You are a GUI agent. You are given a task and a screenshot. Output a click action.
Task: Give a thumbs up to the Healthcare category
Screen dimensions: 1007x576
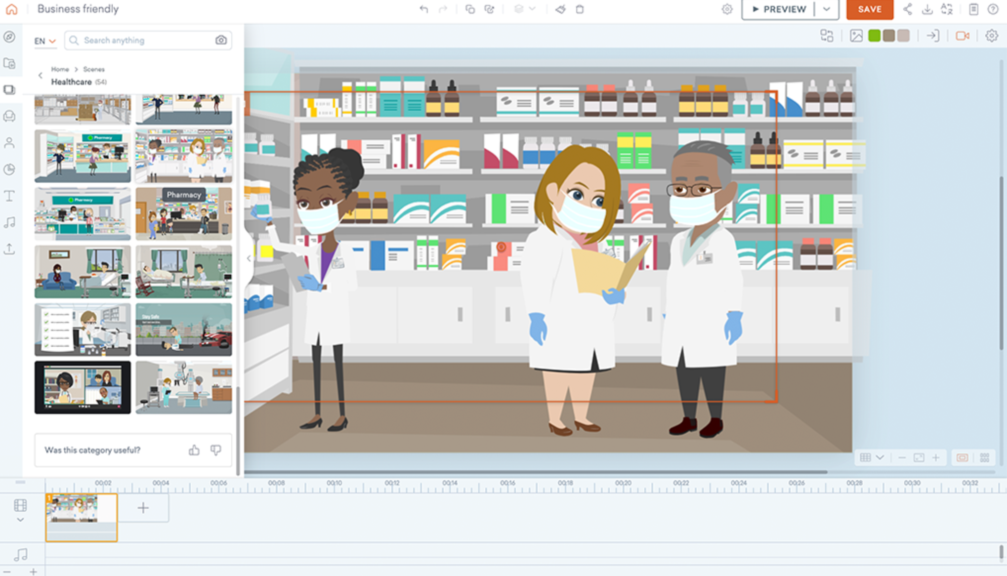click(x=194, y=450)
